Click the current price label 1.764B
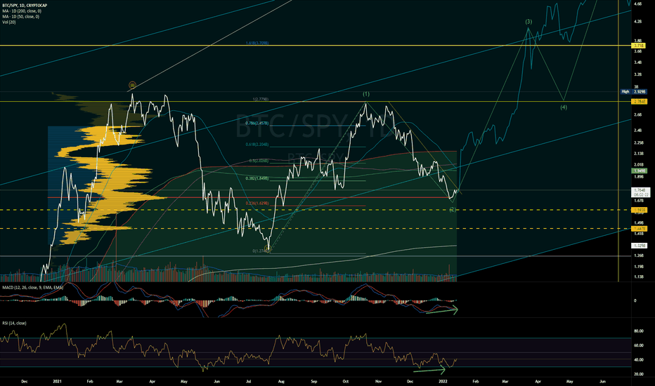The height and width of the screenshot is (386, 655). 640,192
